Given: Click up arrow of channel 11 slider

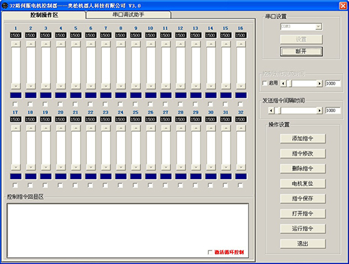Looking at the screenshot, I should tap(166, 44).
